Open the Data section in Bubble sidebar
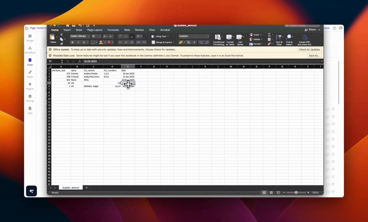The height and width of the screenshot is (222, 368). tap(30, 62)
